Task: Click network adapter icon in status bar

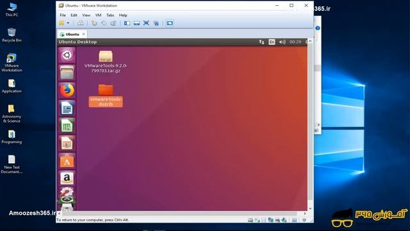Action: click(x=270, y=220)
